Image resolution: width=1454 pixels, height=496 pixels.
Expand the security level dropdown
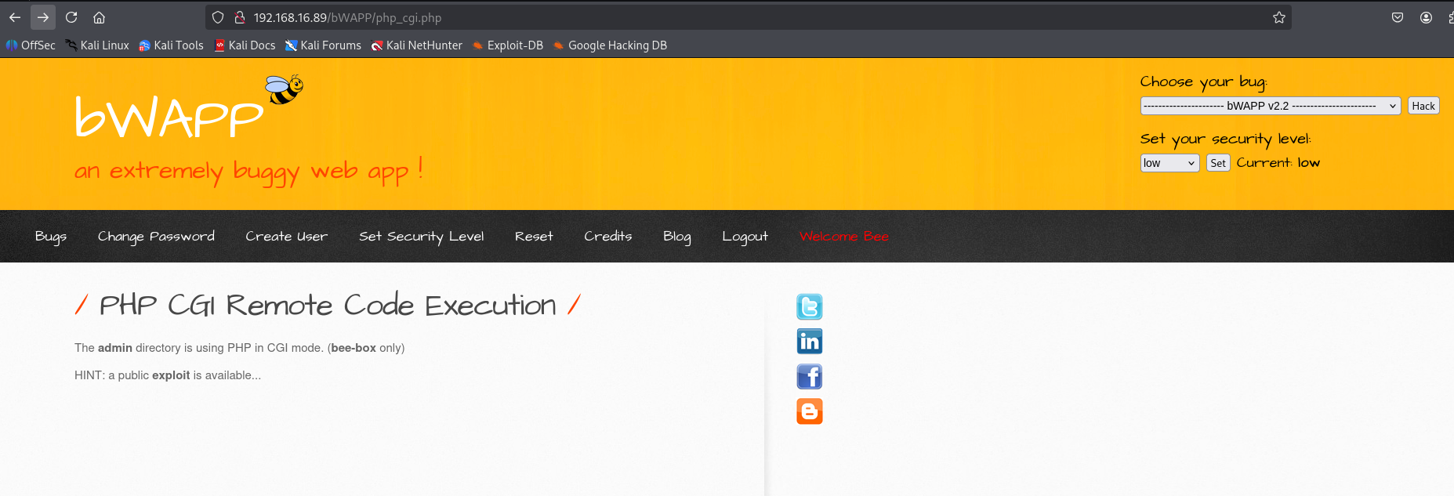(1169, 163)
